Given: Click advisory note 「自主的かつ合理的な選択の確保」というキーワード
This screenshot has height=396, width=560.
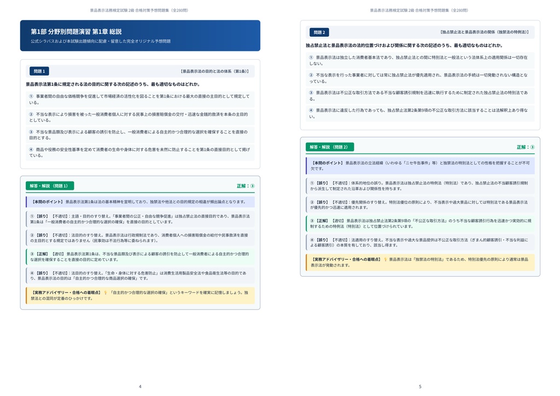Looking at the screenshot, I should pos(140,295).
